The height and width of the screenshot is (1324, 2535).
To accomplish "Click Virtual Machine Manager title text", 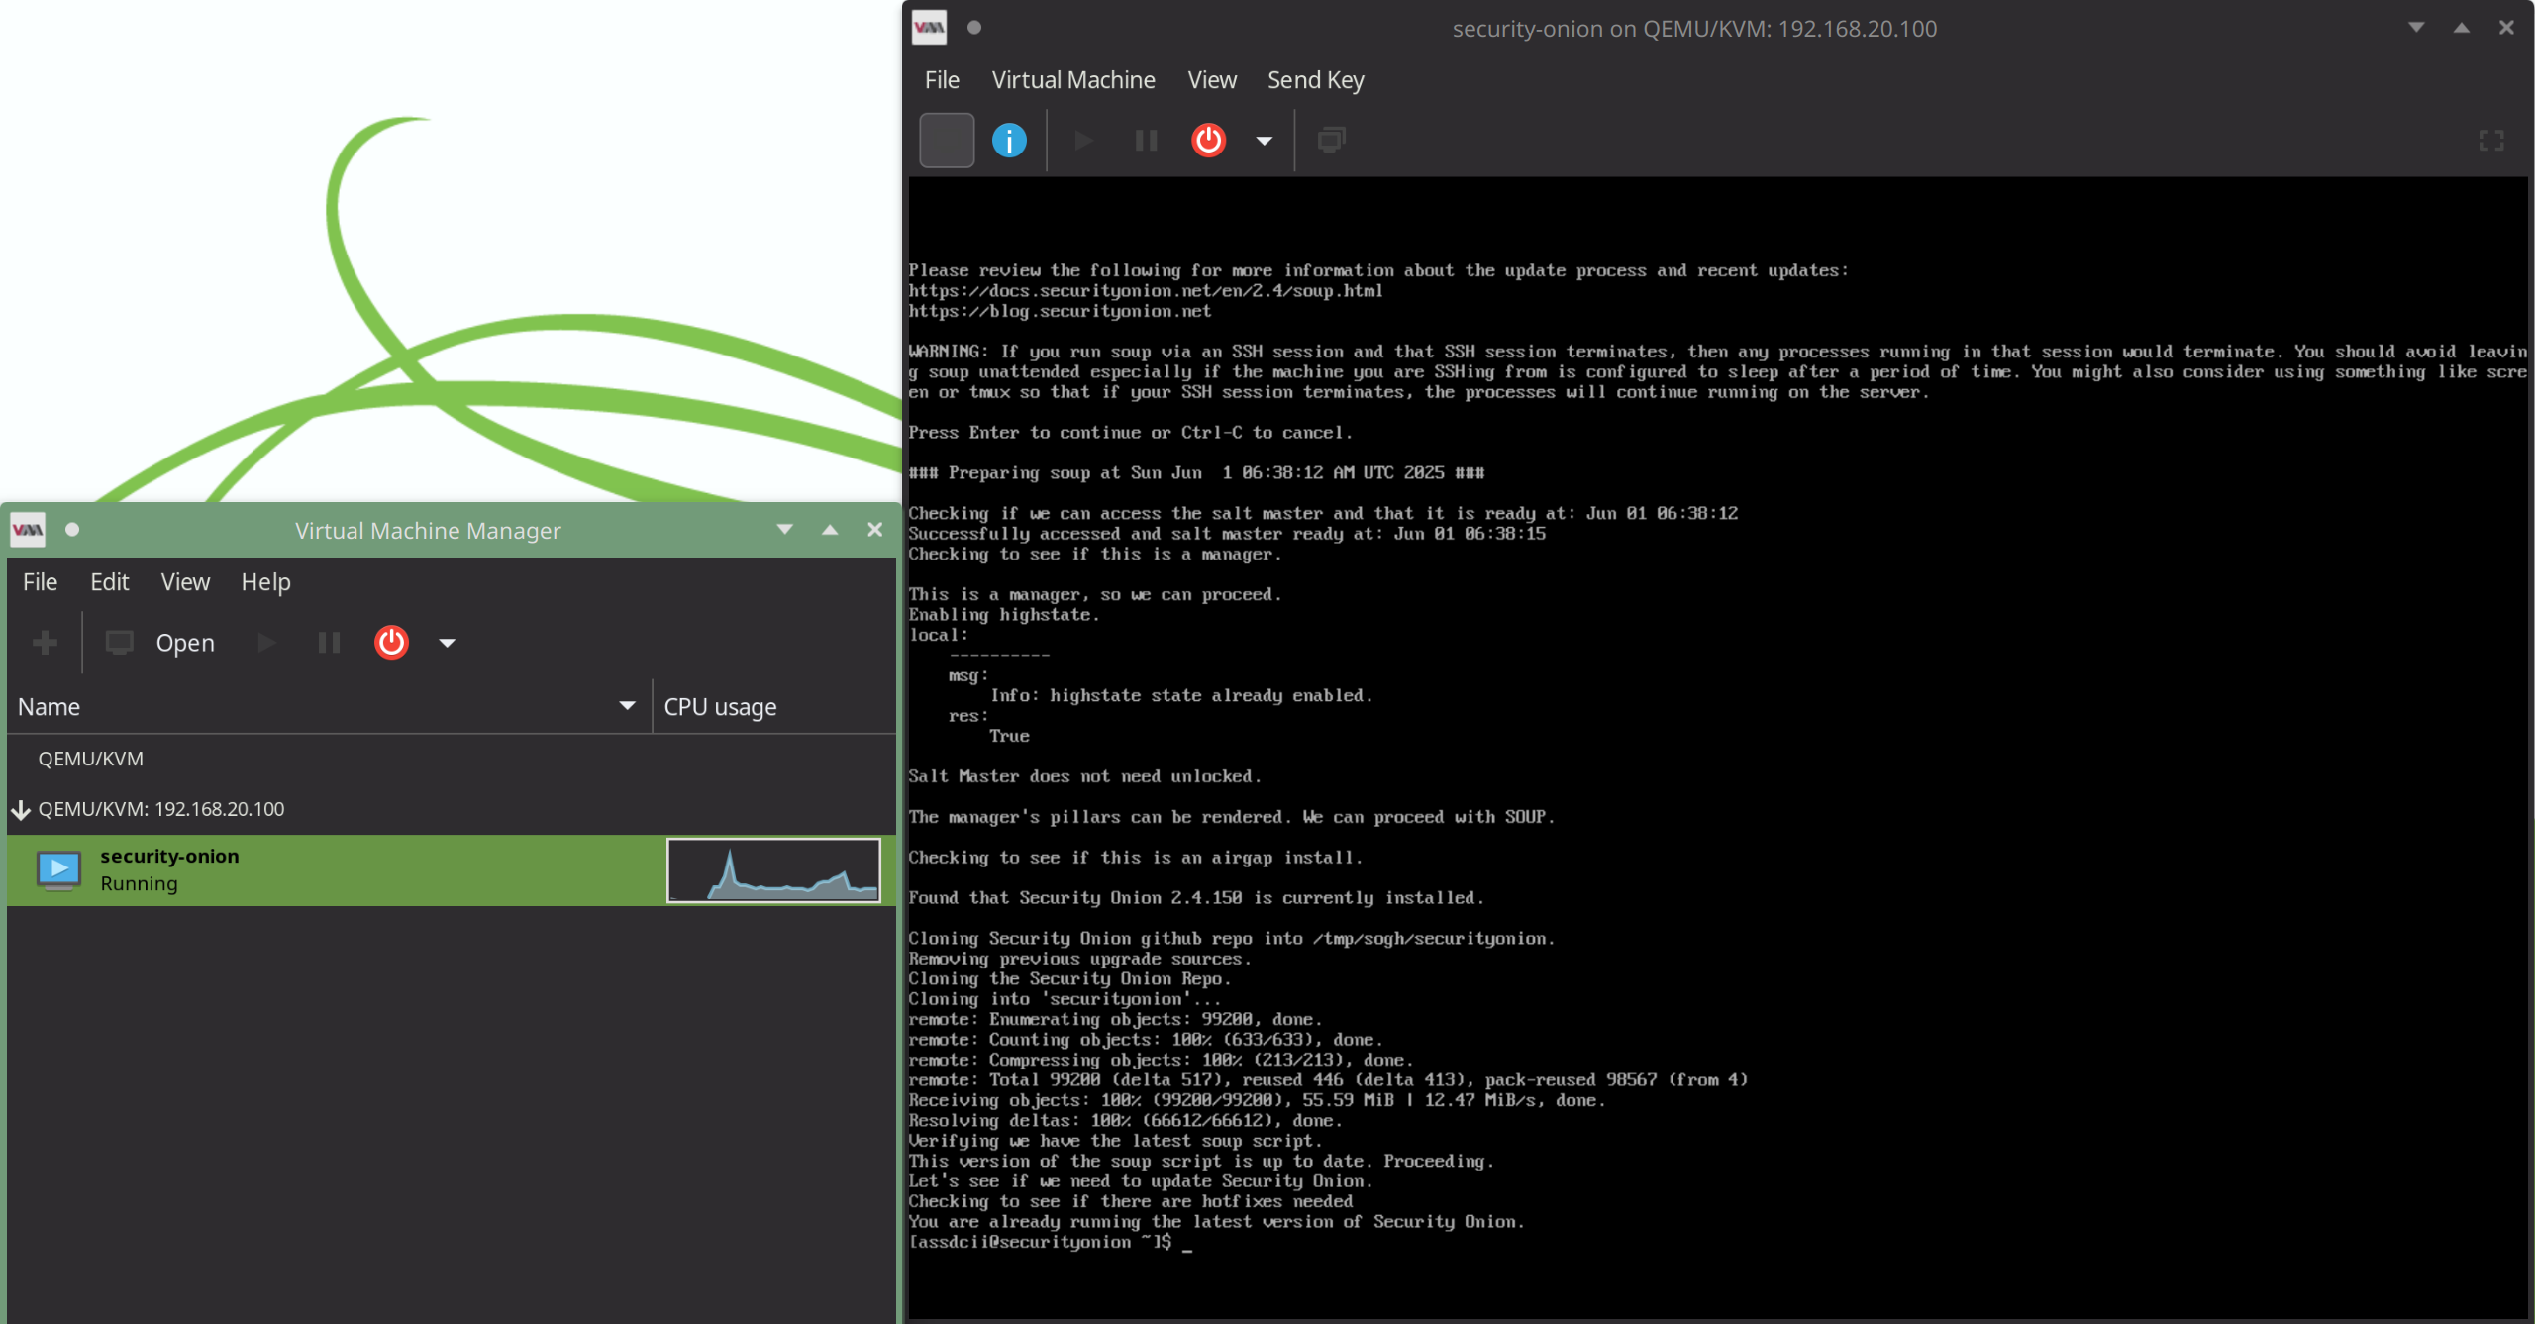I will (428, 531).
